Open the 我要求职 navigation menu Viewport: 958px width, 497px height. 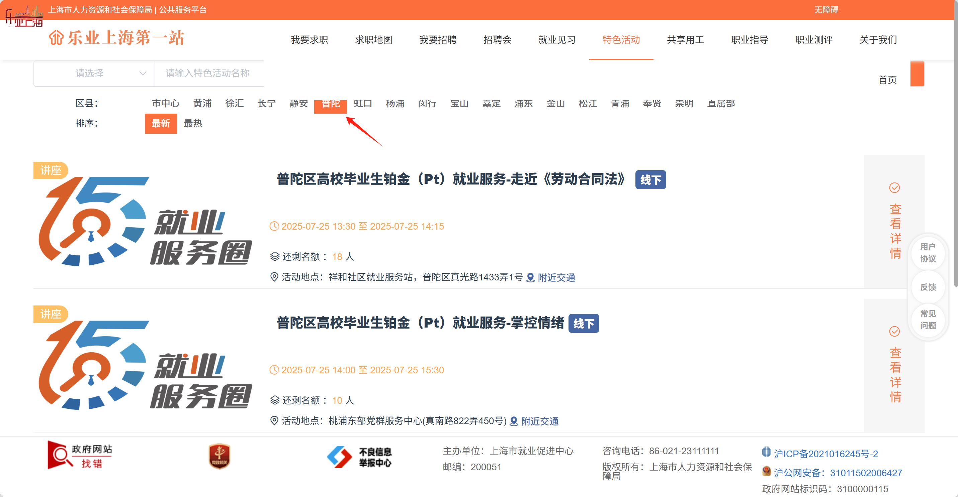pos(309,40)
